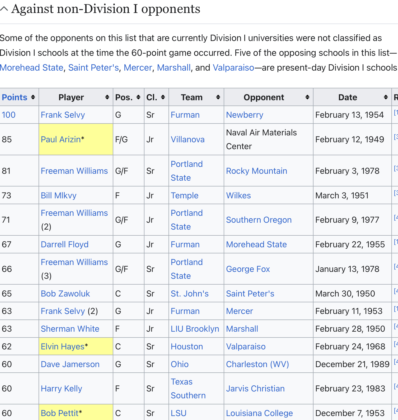Open Freeman Williams (2) link in 71-point row

coord(74,213)
